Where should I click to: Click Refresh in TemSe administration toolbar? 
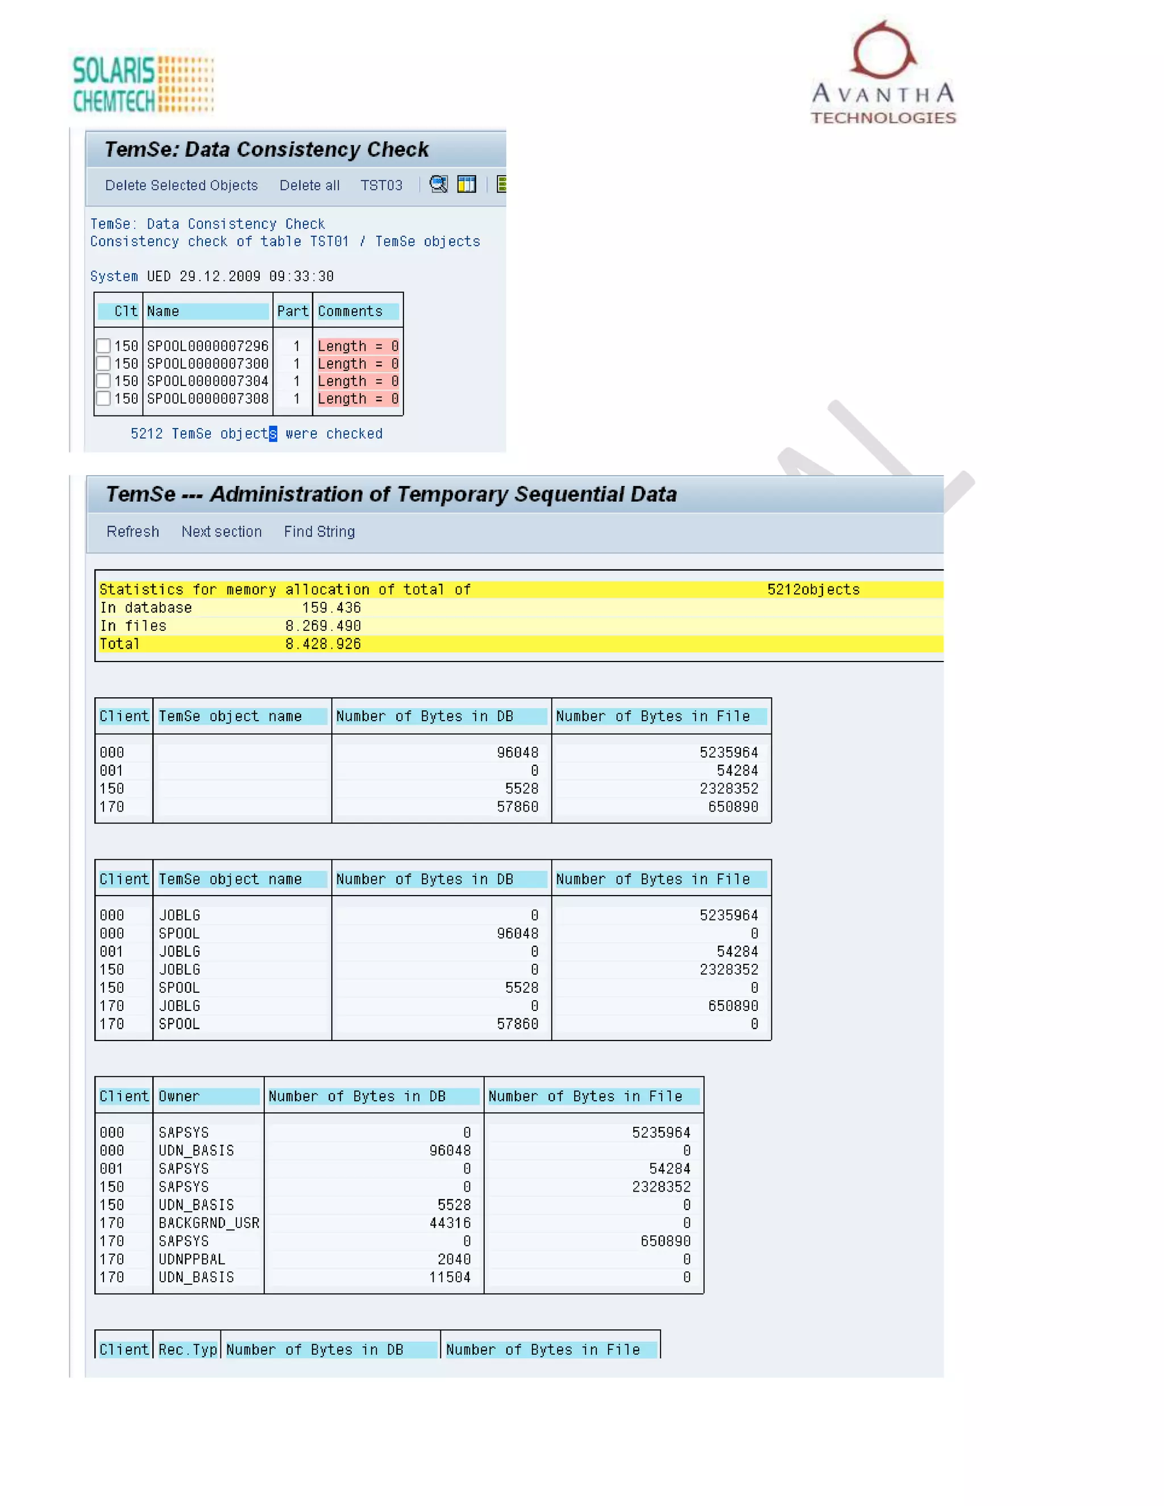[x=132, y=532]
